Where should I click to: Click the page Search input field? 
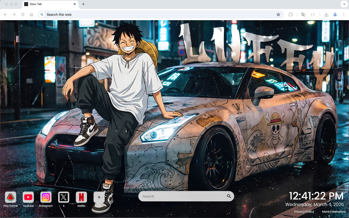pyautogui.click(x=186, y=196)
